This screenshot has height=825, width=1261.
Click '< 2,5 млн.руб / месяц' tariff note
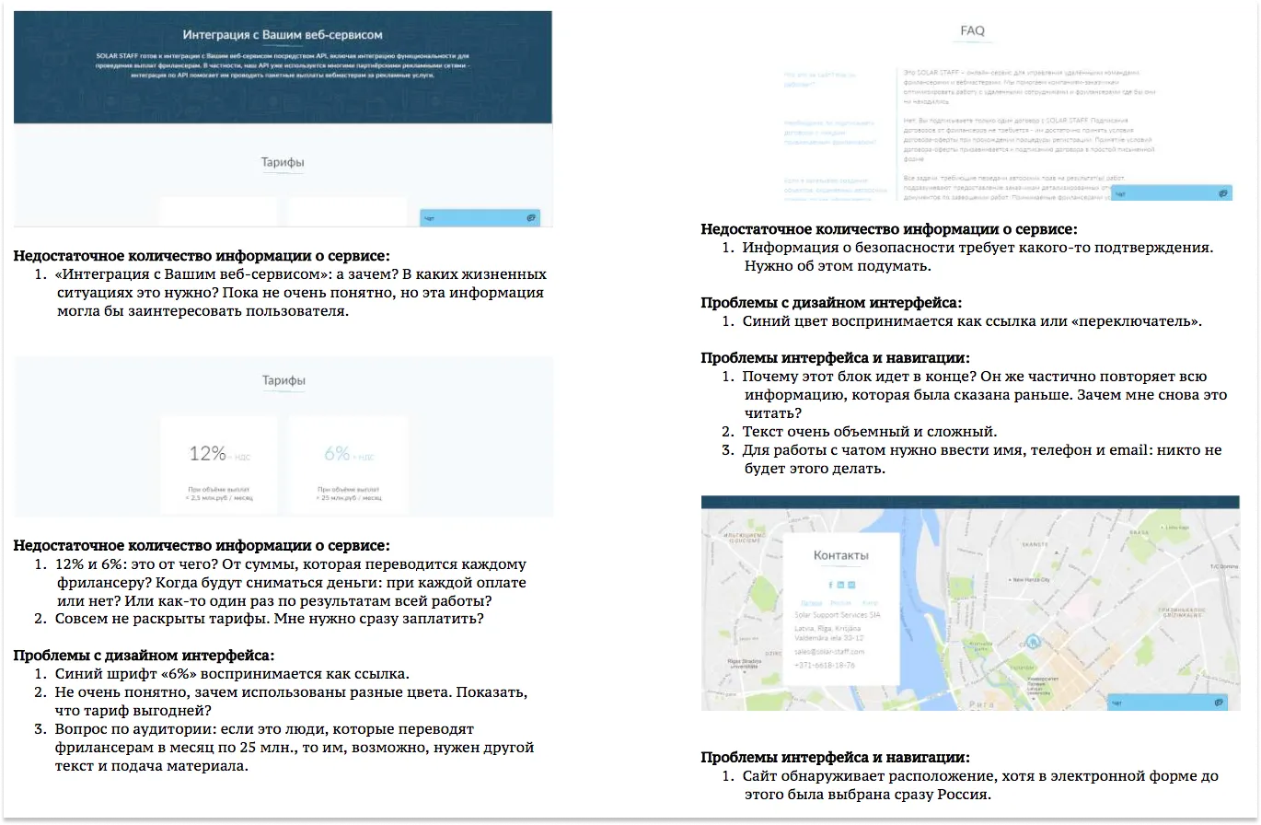pos(219,498)
